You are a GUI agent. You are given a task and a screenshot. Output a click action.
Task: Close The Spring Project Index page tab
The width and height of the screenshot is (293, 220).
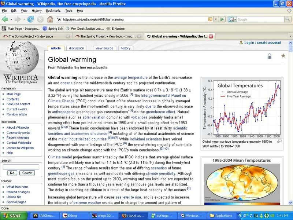click(68, 36)
